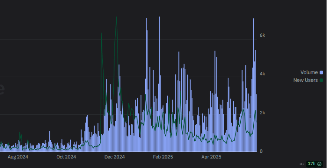Select the Apr 2025 axis label
Image resolution: width=327 pixels, height=168 pixels.
point(211,157)
